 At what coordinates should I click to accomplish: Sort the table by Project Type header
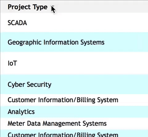click(74, 6)
